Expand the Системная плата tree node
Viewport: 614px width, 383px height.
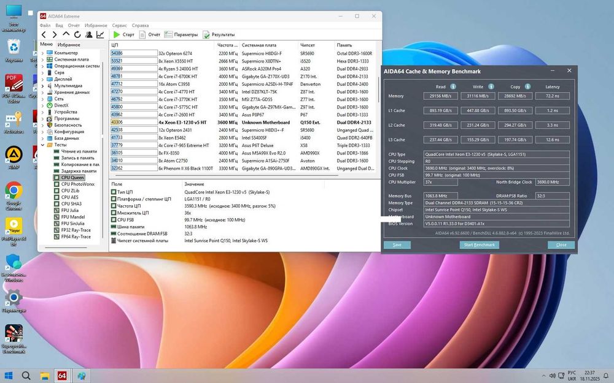pos(42,59)
